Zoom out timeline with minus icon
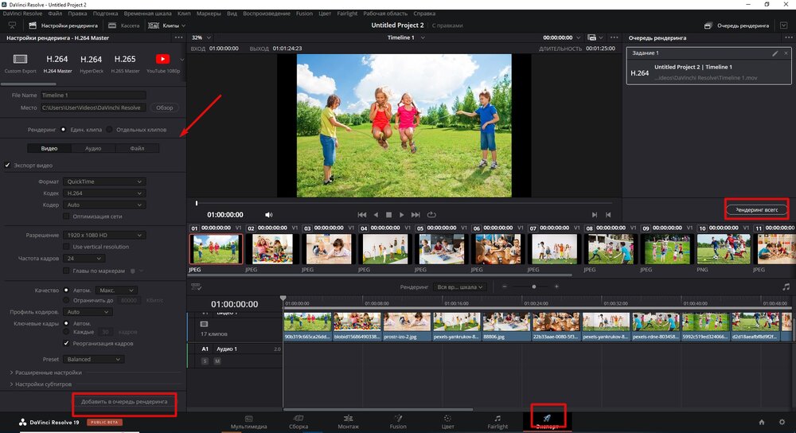Screen dimensions: 796x433 (x=505, y=287)
